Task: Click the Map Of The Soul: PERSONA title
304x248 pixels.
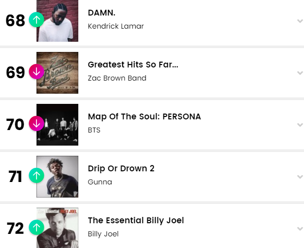Action: pyautogui.click(x=144, y=116)
